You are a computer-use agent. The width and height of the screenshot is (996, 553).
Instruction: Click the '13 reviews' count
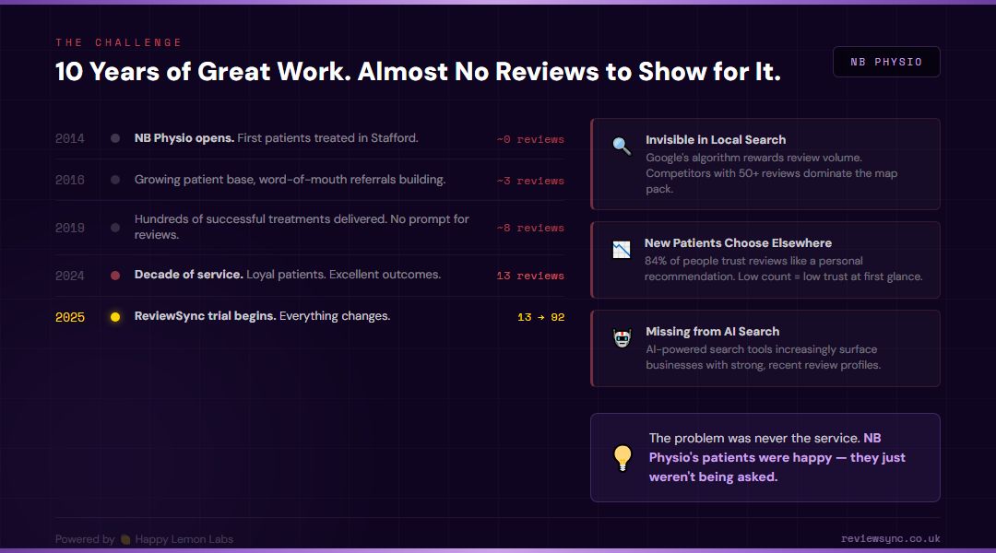pos(530,276)
